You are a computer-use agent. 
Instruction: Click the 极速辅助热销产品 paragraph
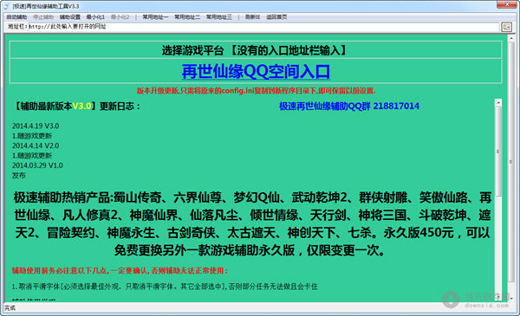click(253, 224)
